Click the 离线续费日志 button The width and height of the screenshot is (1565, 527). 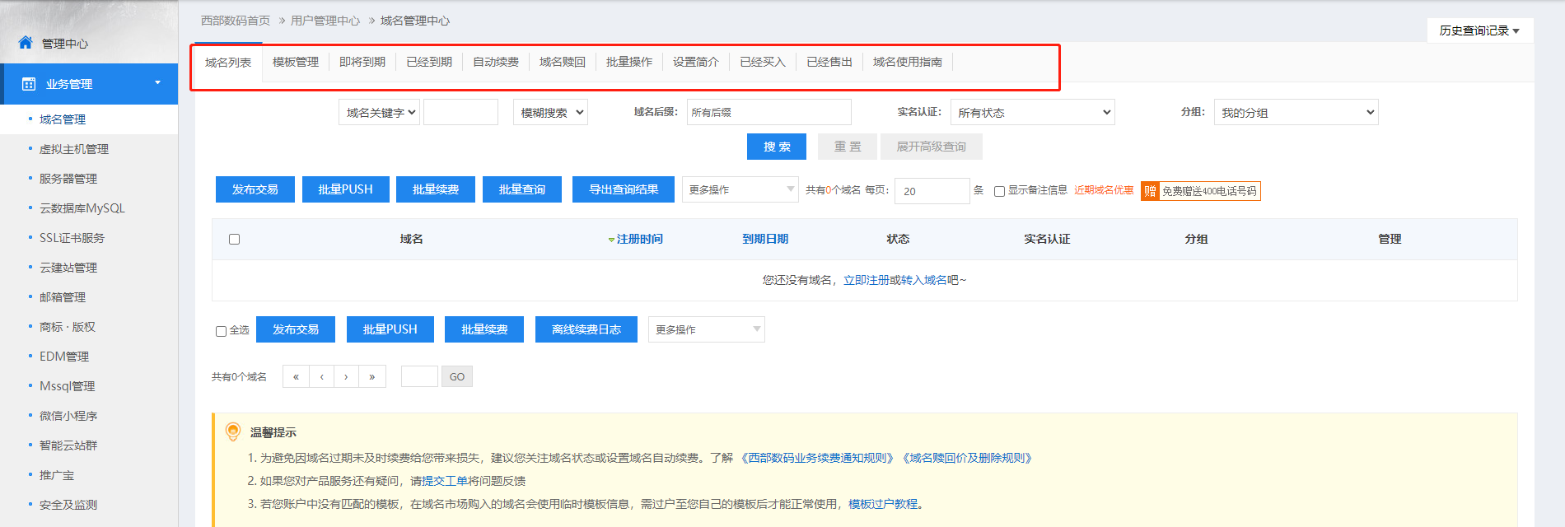pyautogui.click(x=586, y=329)
